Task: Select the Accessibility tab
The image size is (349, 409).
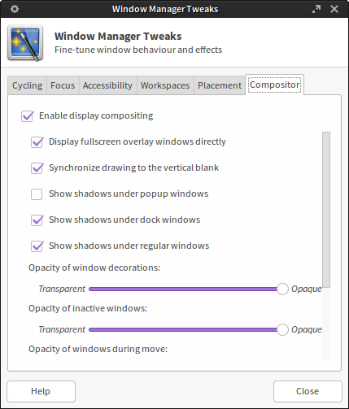Action: [107, 85]
